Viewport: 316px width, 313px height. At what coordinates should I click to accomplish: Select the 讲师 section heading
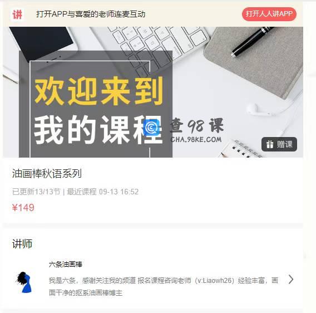(x=22, y=243)
